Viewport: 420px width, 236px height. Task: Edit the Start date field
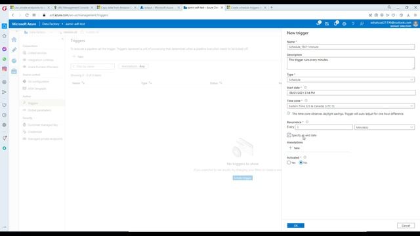tap(351, 93)
